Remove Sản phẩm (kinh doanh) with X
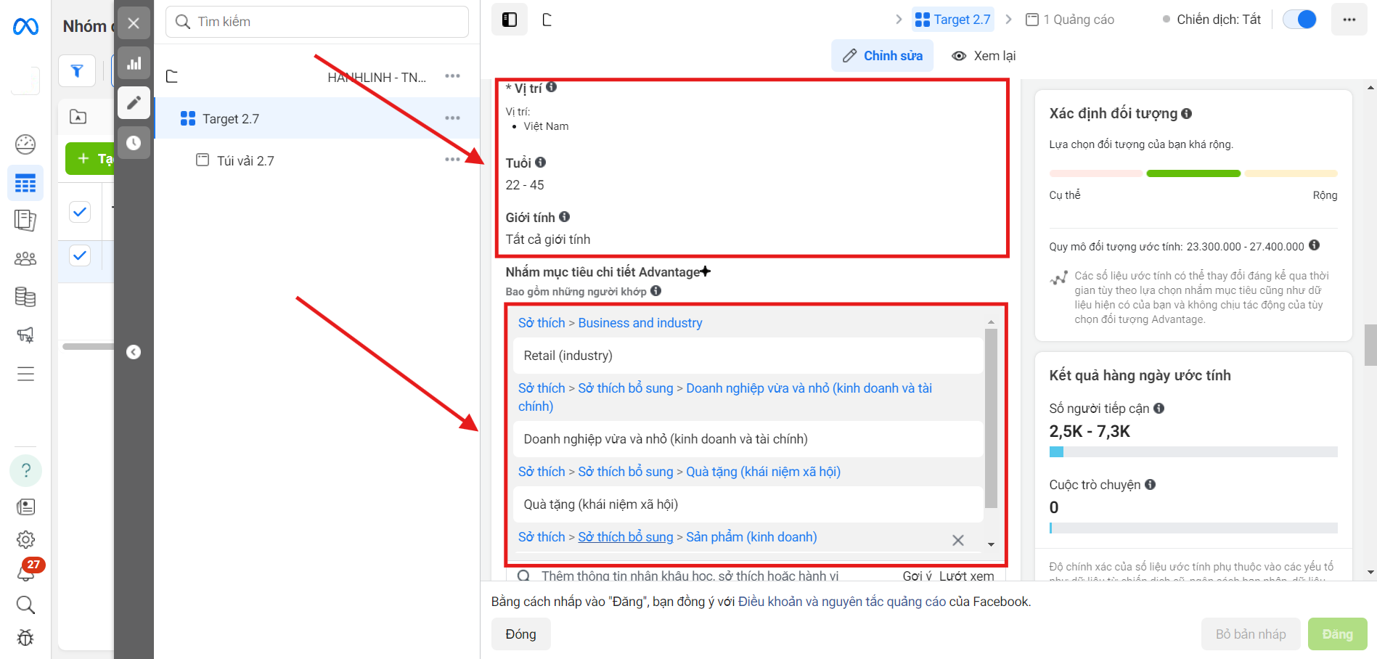The width and height of the screenshot is (1377, 659). (958, 540)
